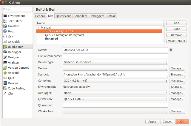Screen dimensions: 191x126
Task: Click Manage button next to Compiler
Action: coord(177,81)
